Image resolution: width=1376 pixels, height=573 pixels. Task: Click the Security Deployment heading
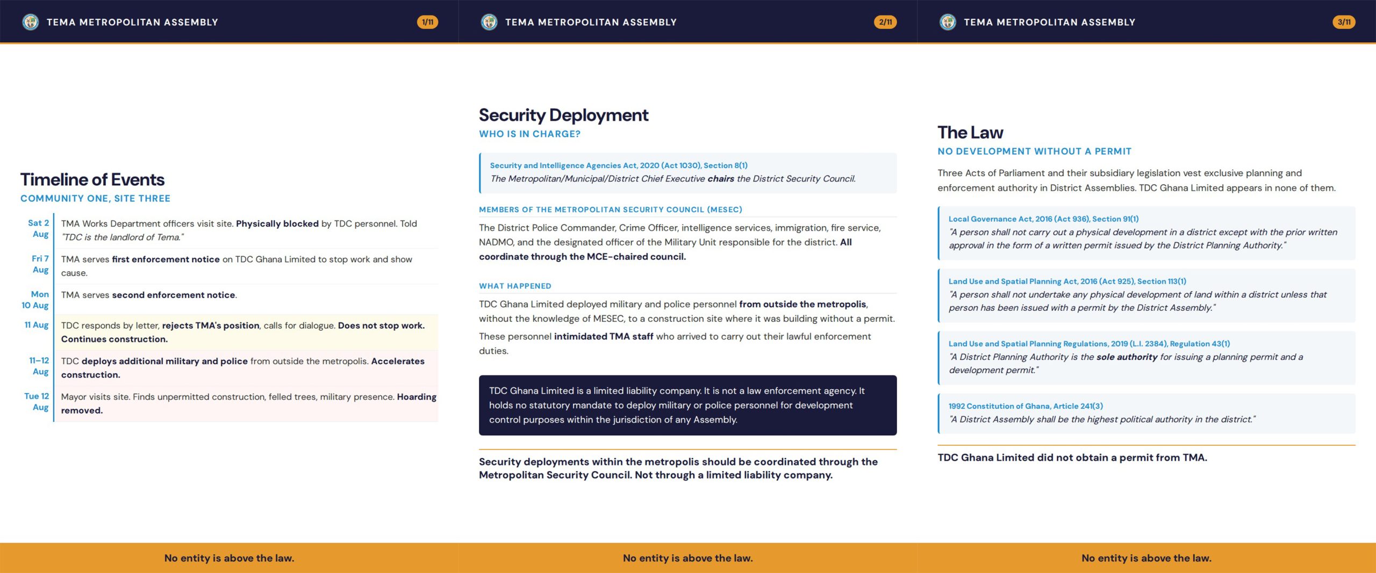[x=563, y=115]
